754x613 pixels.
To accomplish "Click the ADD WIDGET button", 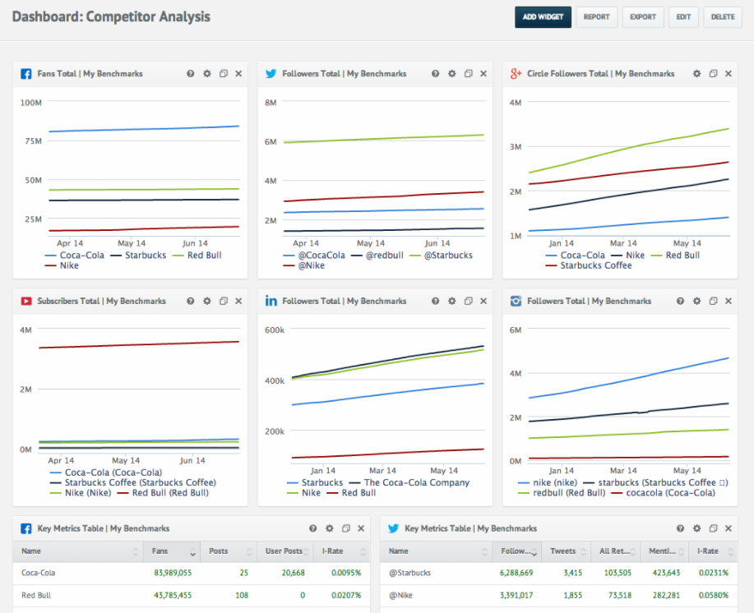I will pos(543,17).
